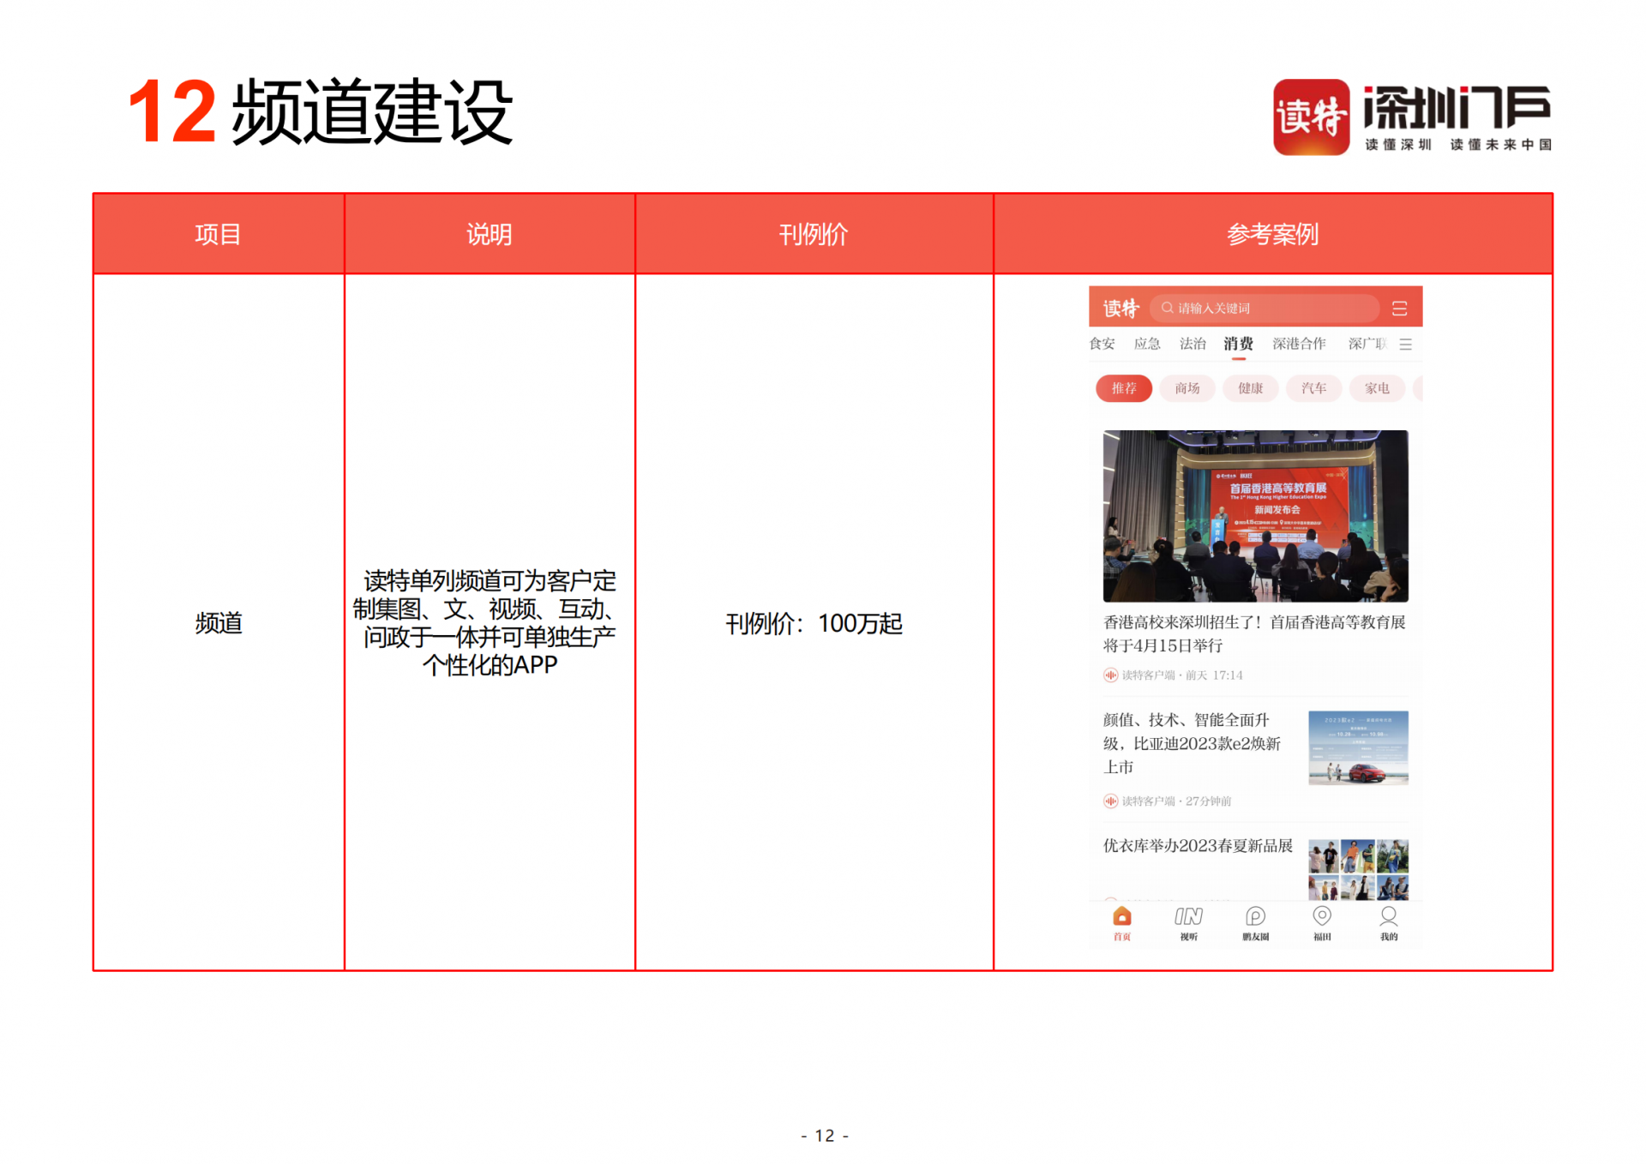The width and height of the screenshot is (1646, 1164).
Task: Select the 健康 category pill
Action: coord(1251,388)
